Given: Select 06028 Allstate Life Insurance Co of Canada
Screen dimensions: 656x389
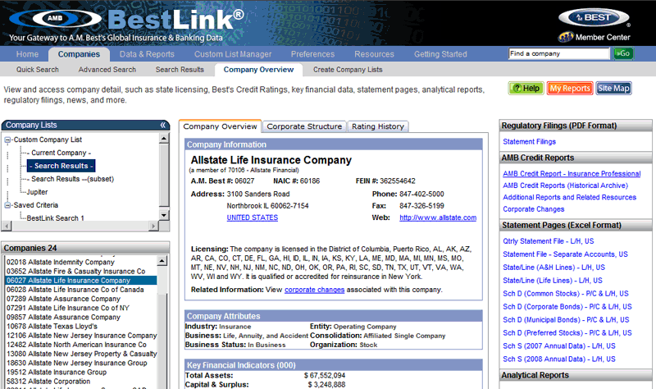Looking at the screenshot, I should pos(75,290).
